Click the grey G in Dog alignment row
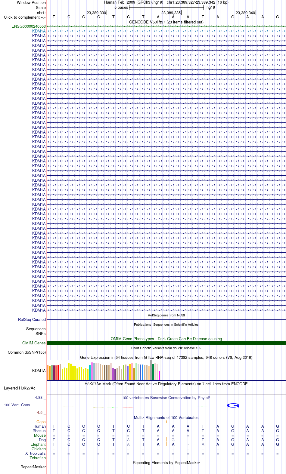This screenshot has height=474, width=286. tap(173, 440)
